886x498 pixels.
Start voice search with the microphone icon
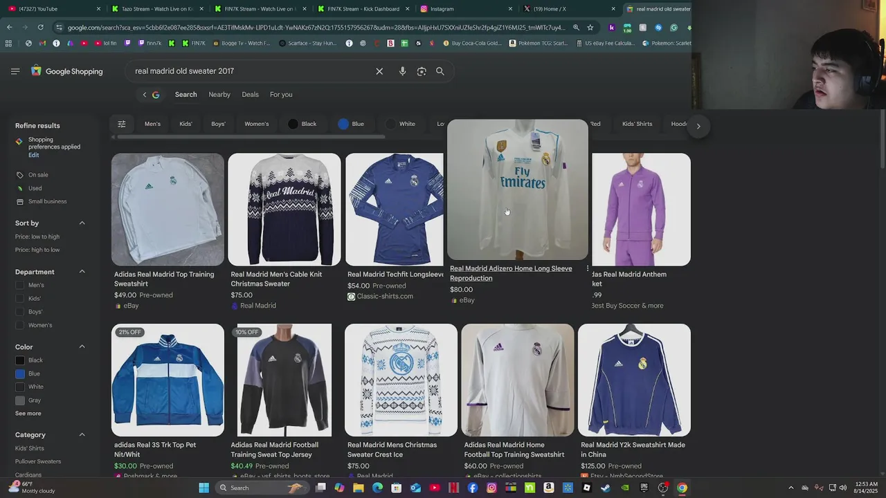402,71
